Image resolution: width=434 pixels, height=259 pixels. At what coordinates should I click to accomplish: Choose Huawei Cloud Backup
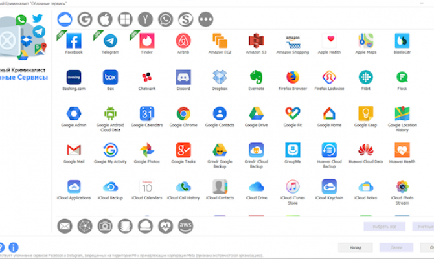329,150
